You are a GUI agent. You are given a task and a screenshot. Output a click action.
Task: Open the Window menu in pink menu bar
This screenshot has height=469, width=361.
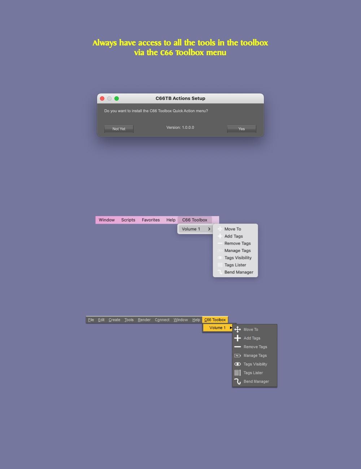coord(106,220)
